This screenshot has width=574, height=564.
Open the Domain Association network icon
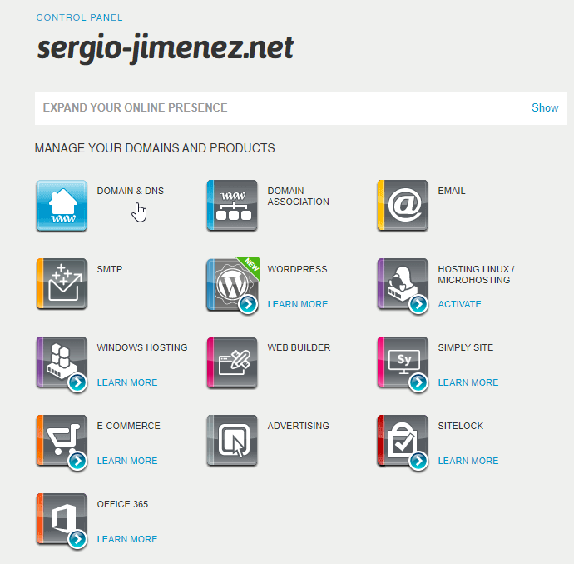[232, 206]
